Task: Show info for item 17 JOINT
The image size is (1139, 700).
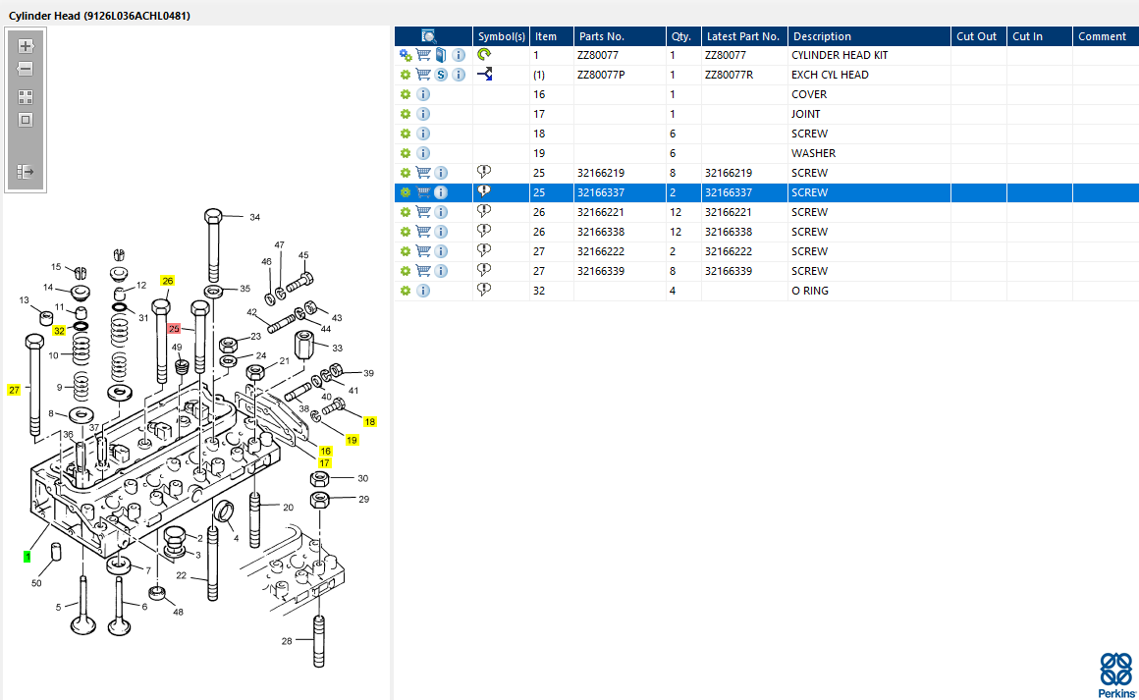Action: pos(423,114)
